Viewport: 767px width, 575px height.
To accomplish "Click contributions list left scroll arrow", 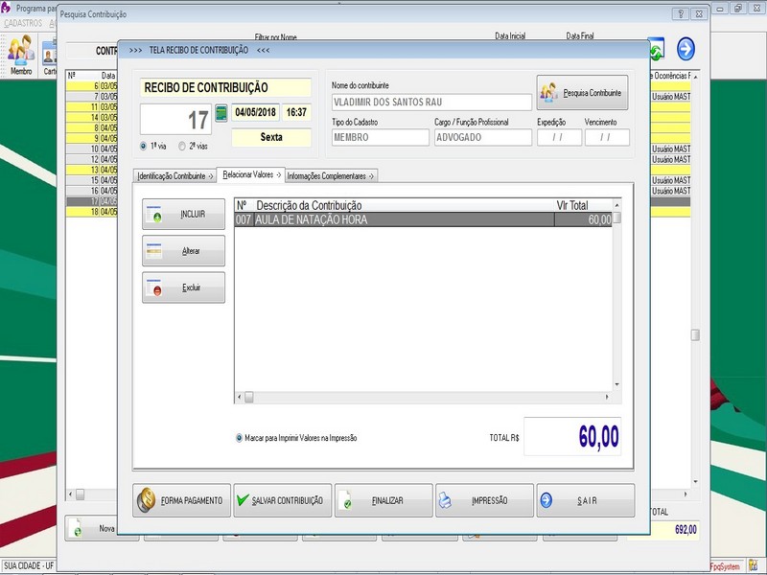I will (x=239, y=397).
